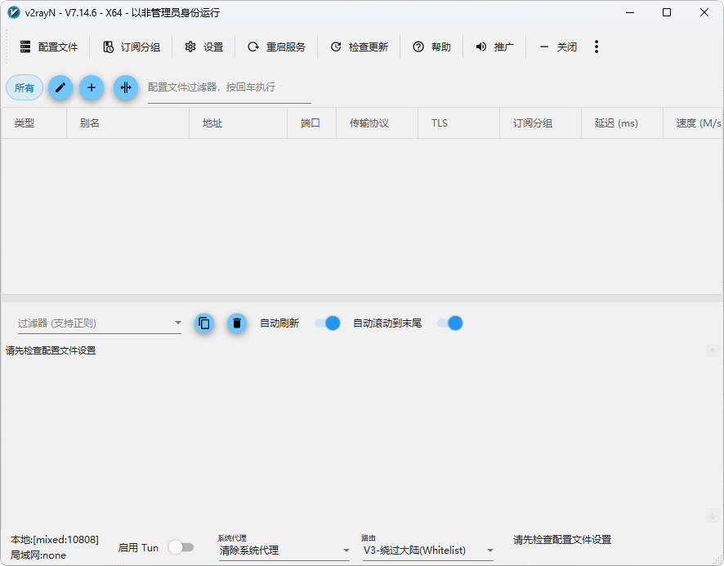The height and width of the screenshot is (566, 724).
Task: Sort by the 别名 column header
Action: click(x=128, y=123)
